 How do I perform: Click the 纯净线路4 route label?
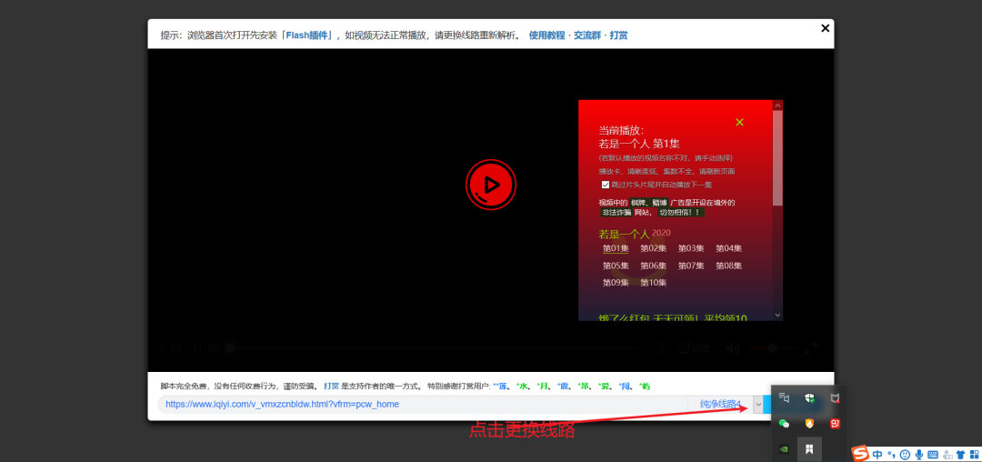coord(720,405)
